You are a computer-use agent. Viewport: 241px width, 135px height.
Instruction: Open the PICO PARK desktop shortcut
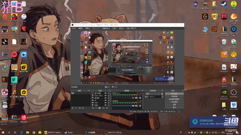pos(234,106)
